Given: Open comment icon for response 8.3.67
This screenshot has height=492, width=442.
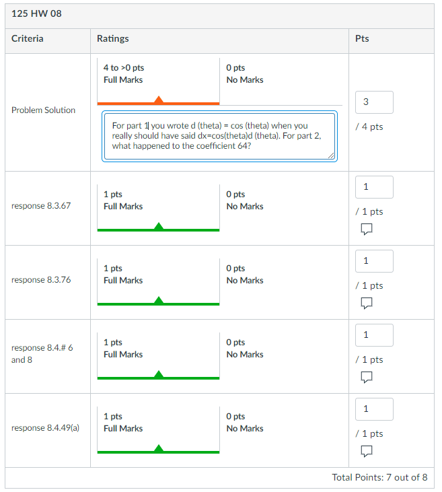Looking at the screenshot, I should (x=367, y=230).
